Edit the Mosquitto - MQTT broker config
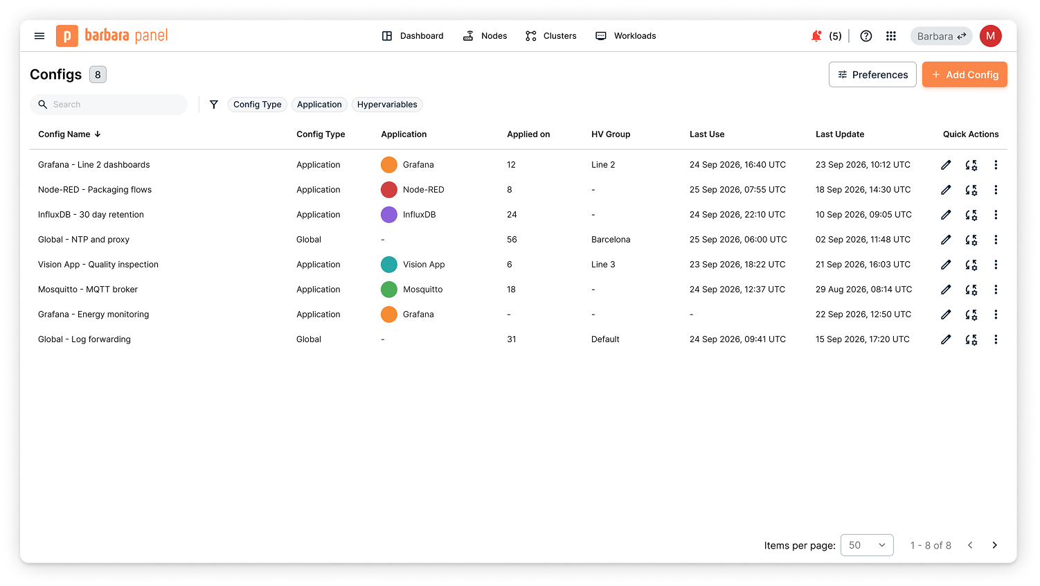 tap(946, 290)
